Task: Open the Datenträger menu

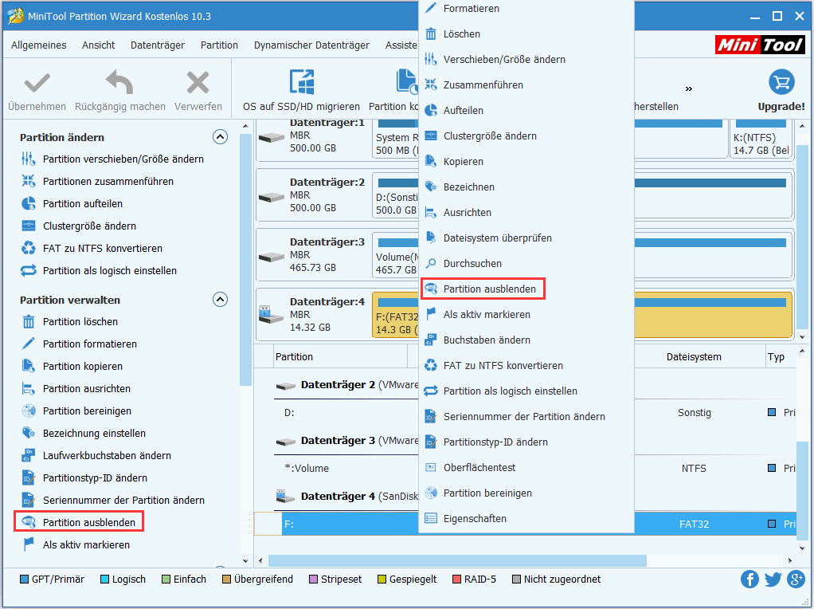Action: 157,45
